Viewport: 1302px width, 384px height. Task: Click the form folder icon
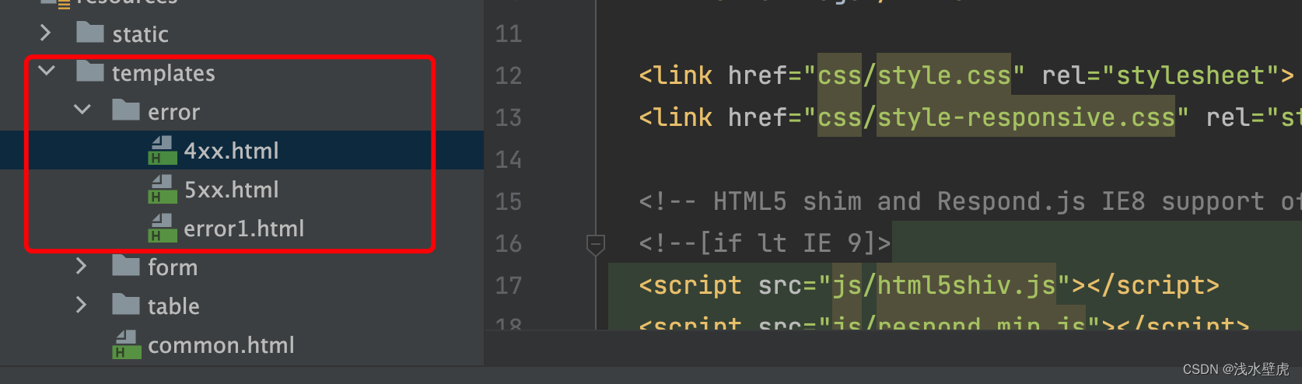(126, 266)
